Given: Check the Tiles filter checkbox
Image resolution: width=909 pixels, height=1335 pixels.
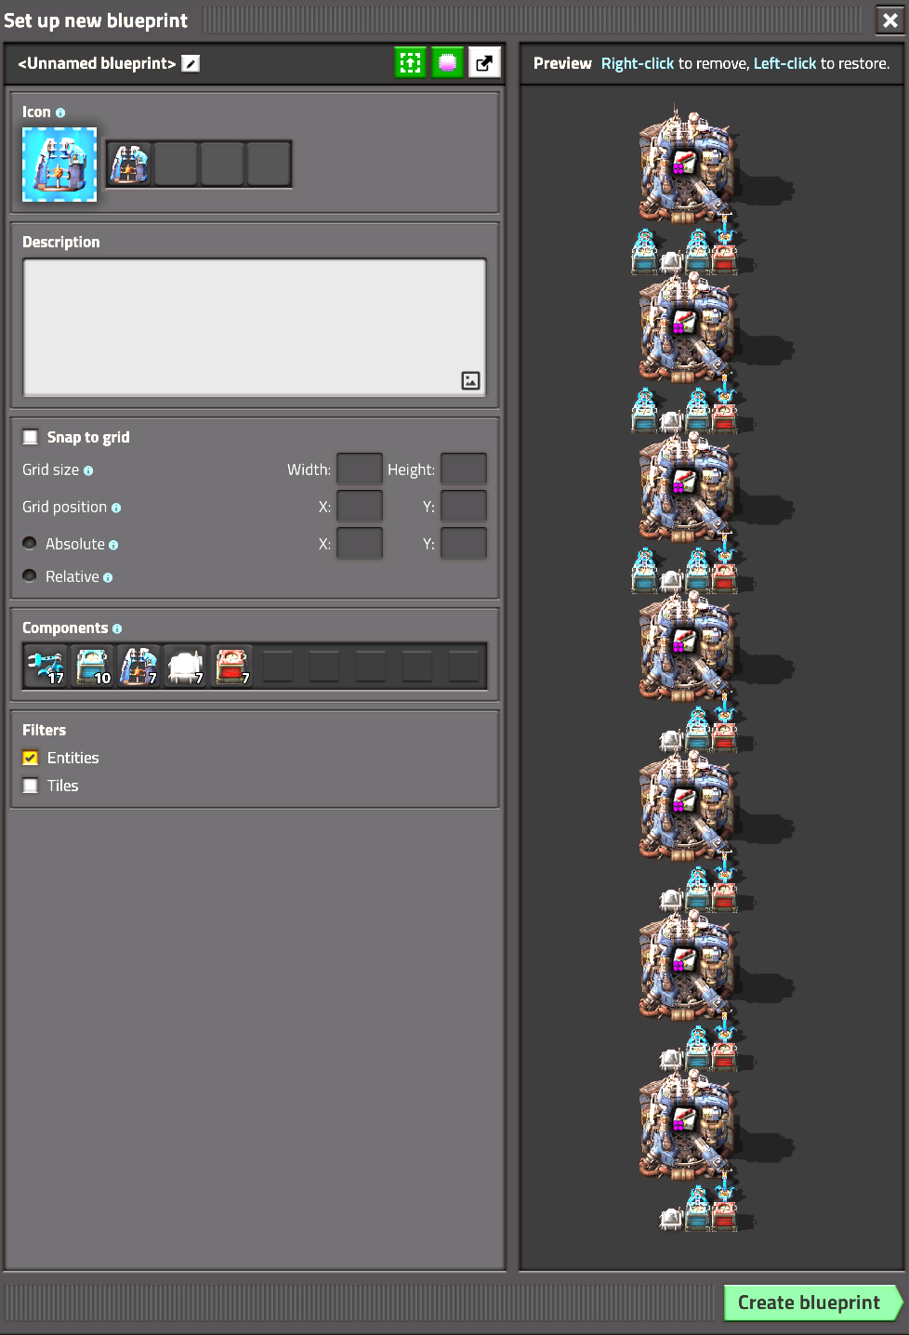Looking at the screenshot, I should click(31, 786).
